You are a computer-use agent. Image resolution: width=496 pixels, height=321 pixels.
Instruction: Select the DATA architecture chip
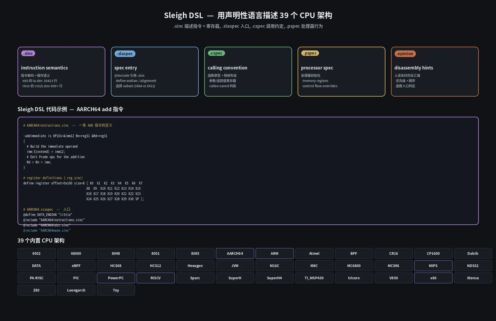point(36,266)
